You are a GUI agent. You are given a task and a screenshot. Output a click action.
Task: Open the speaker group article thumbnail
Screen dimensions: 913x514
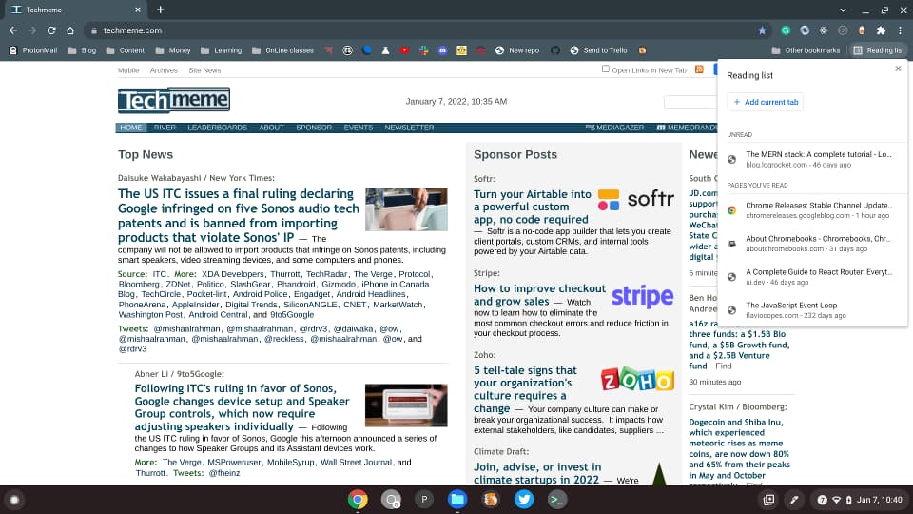pyautogui.click(x=406, y=405)
